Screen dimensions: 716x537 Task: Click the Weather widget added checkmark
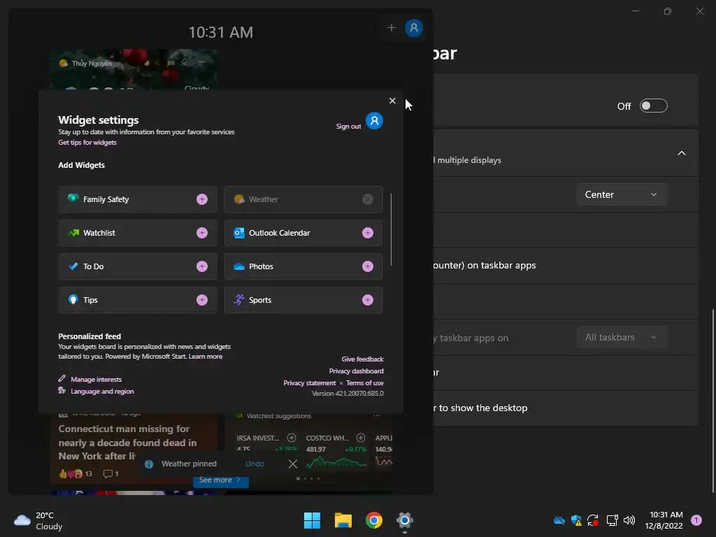pyautogui.click(x=368, y=199)
